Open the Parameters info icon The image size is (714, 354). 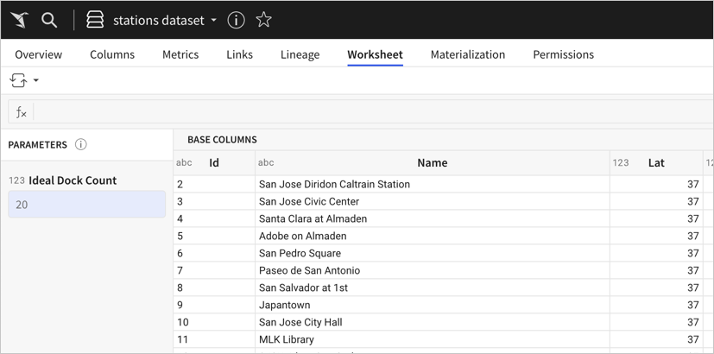[x=80, y=145]
